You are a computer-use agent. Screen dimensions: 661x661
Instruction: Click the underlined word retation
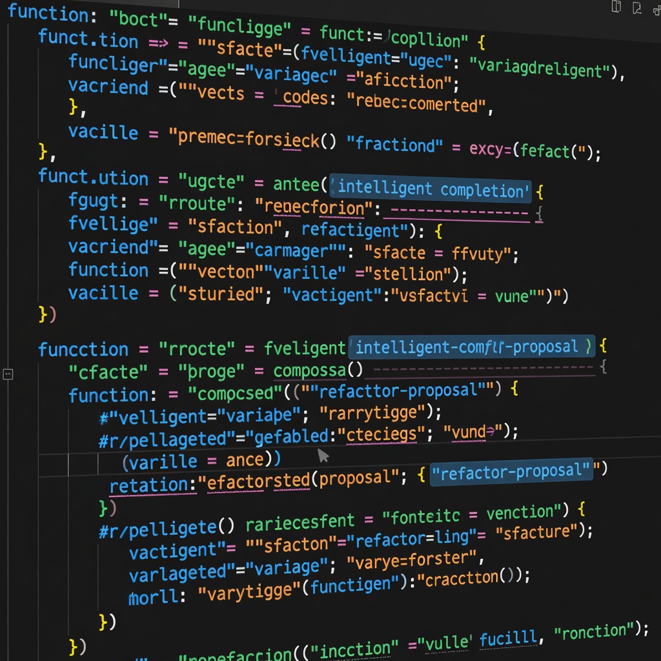coord(148,485)
